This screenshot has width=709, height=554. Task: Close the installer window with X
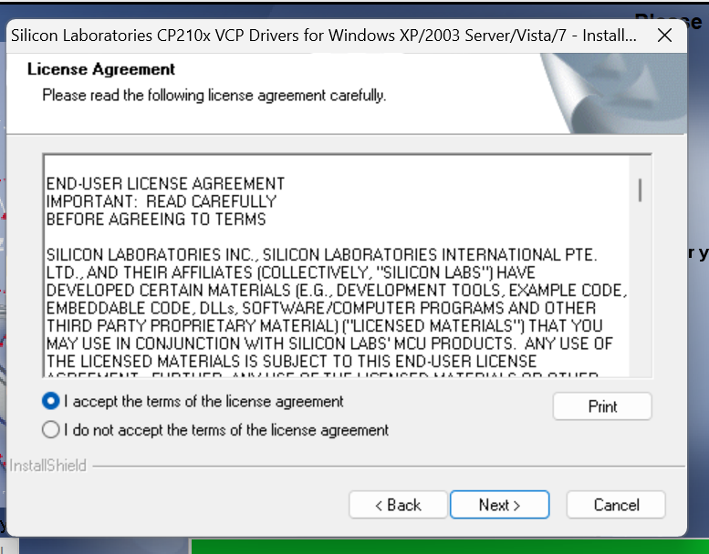point(664,36)
